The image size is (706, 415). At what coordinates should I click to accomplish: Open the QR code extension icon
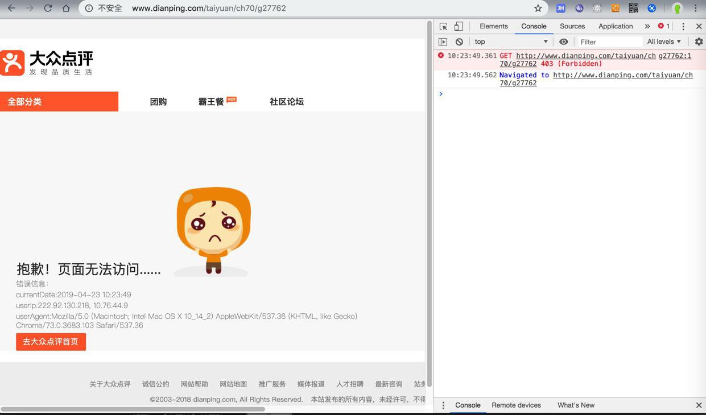(634, 9)
